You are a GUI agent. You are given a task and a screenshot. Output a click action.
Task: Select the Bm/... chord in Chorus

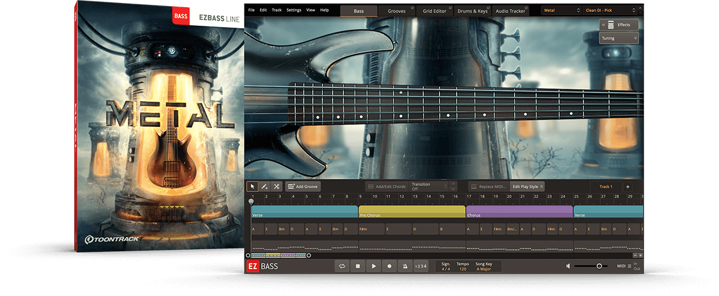[x=512, y=229]
